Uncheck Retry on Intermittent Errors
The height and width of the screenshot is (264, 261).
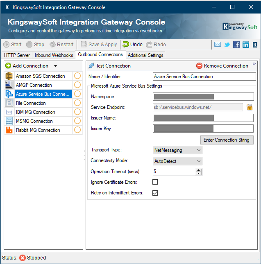tap(155, 193)
